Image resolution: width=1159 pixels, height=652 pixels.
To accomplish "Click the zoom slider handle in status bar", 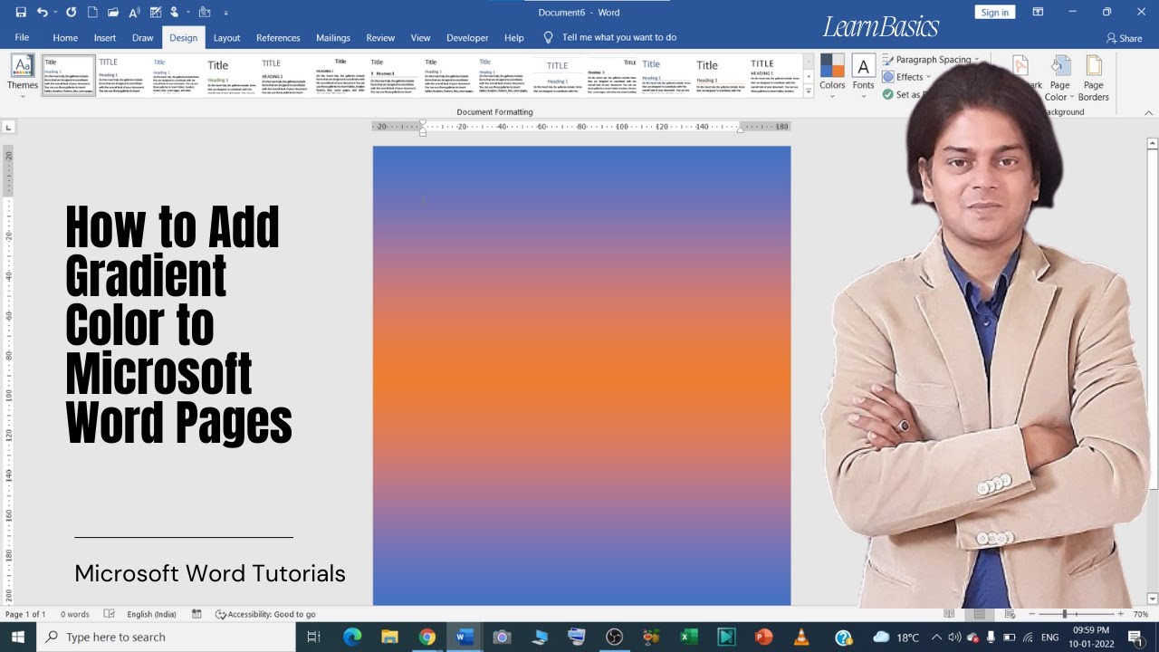I will pos(1065,614).
